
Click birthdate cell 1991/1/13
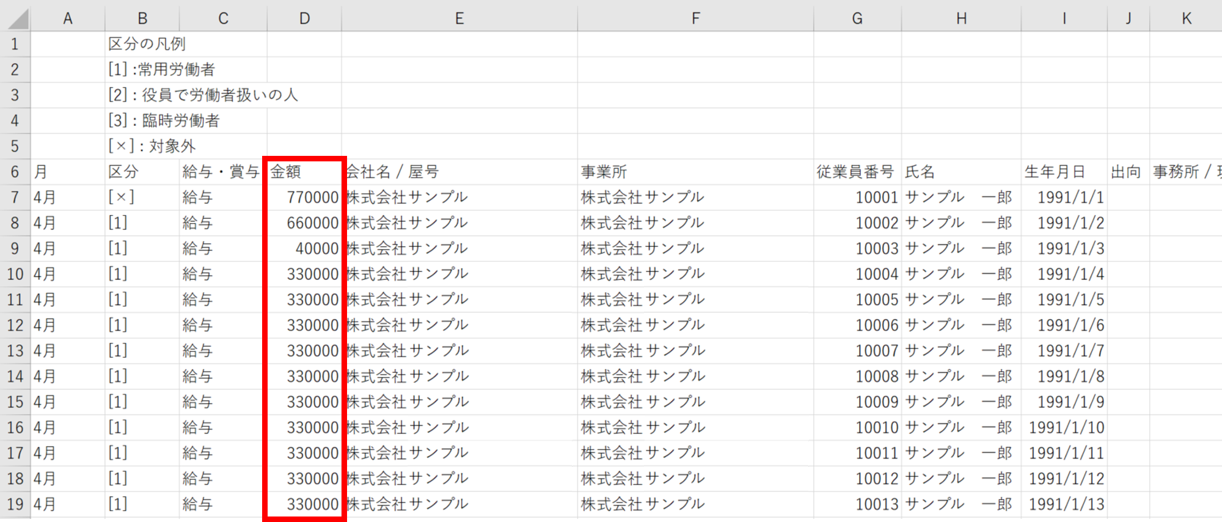(1064, 504)
